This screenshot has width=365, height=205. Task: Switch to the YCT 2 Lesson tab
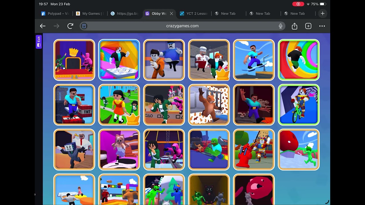(x=194, y=13)
